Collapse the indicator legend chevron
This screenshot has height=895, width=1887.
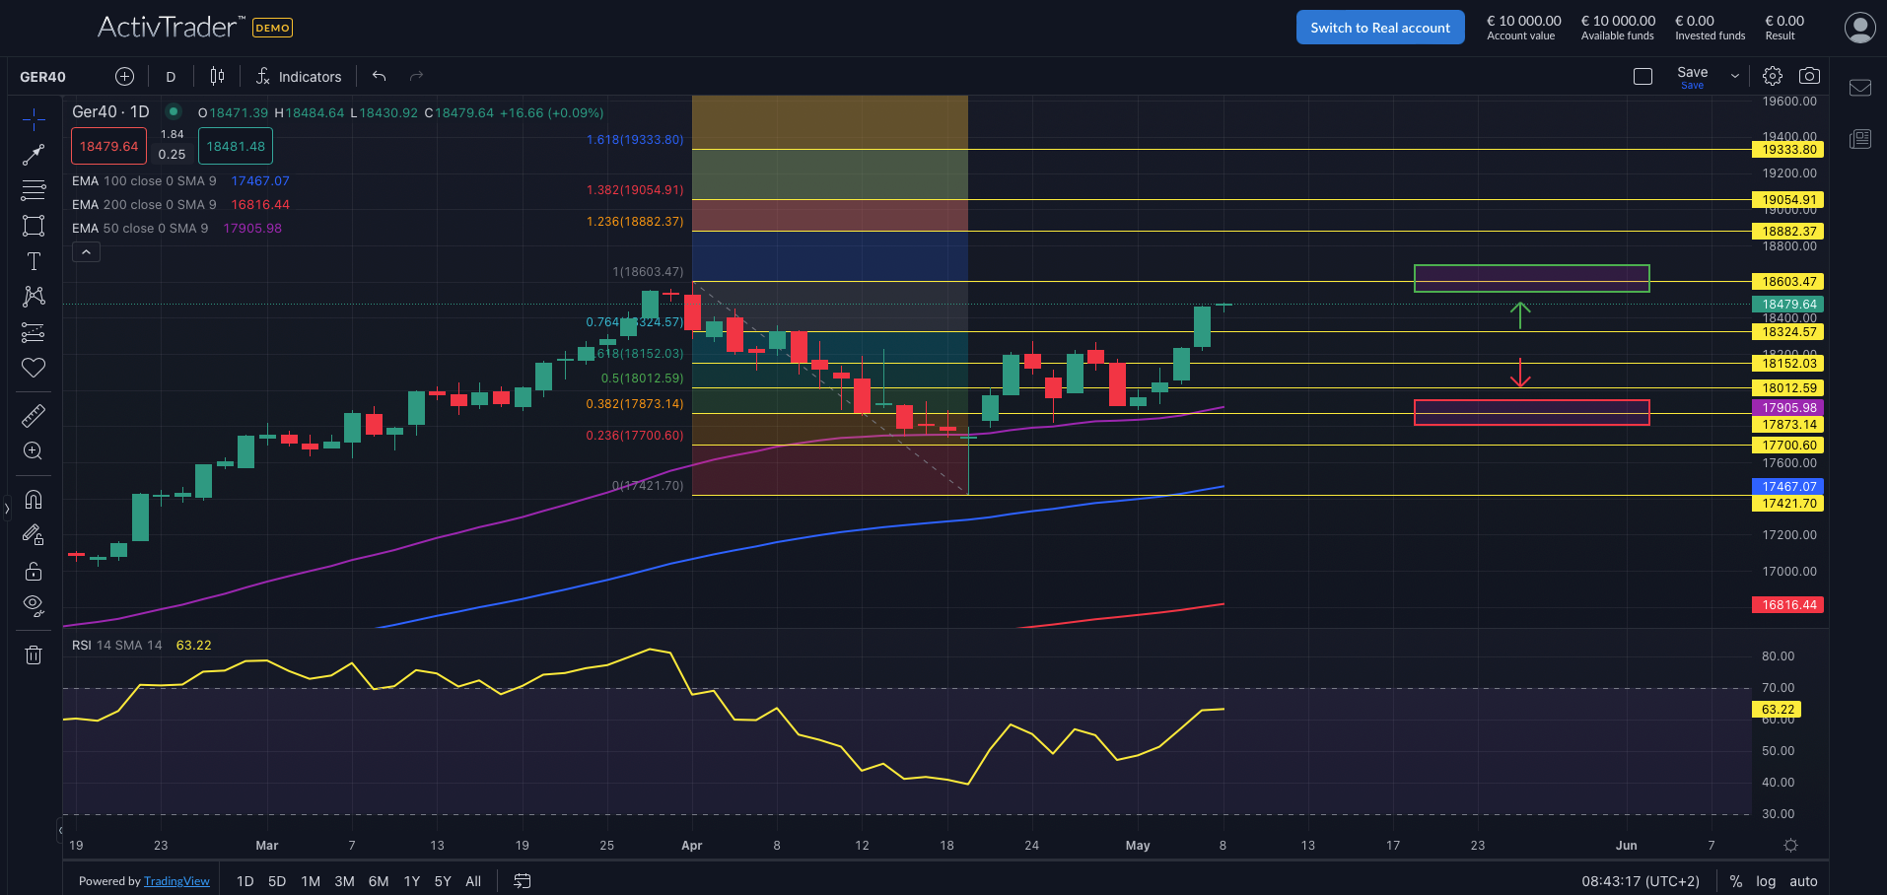86,252
